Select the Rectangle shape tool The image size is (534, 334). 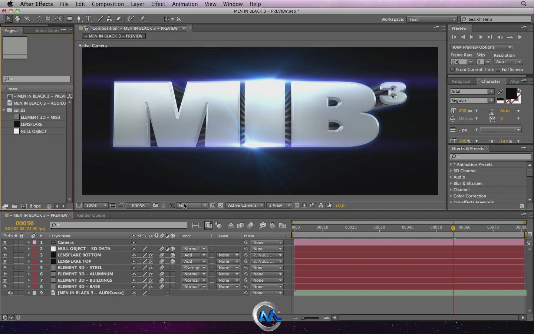point(70,19)
